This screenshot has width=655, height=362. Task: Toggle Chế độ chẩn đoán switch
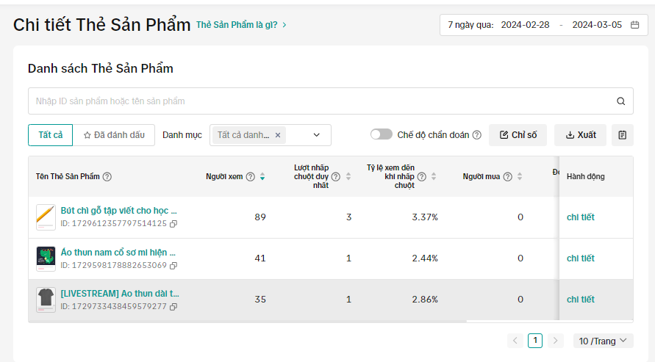coord(381,135)
